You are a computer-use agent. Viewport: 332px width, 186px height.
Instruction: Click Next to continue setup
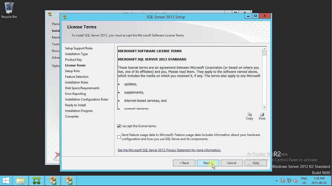(x=208, y=163)
